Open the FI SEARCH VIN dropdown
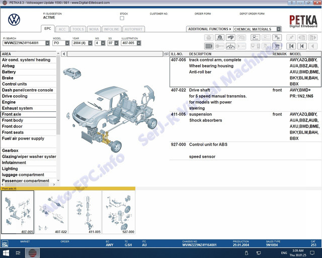This screenshot has height=258, width=322. (47, 43)
